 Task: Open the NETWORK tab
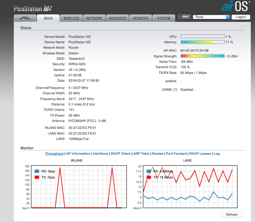pos(94,18)
